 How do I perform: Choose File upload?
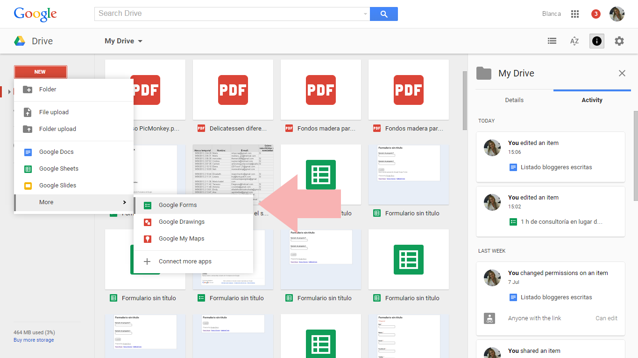click(x=74, y=112)
